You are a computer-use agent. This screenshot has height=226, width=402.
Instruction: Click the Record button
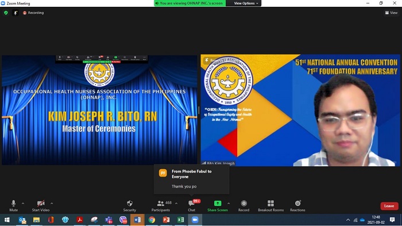243,206
